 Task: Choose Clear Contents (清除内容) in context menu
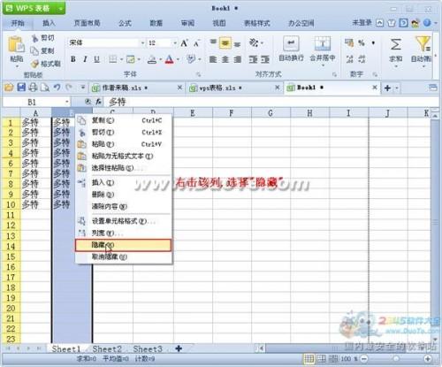click(124, 206)
